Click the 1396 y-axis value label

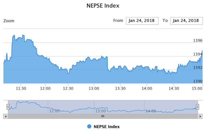point(198,41)
